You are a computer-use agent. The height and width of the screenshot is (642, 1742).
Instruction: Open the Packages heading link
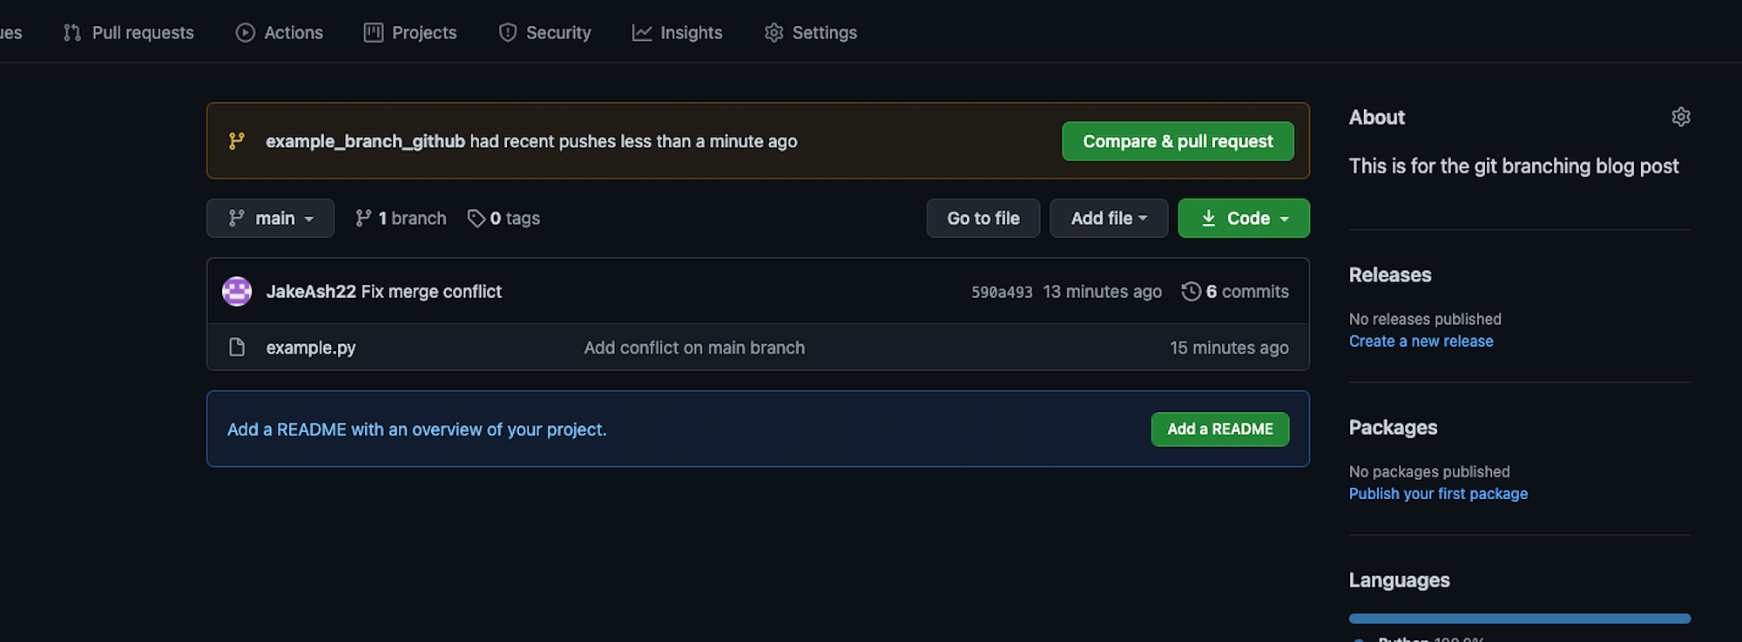[x=1393, y=427]
